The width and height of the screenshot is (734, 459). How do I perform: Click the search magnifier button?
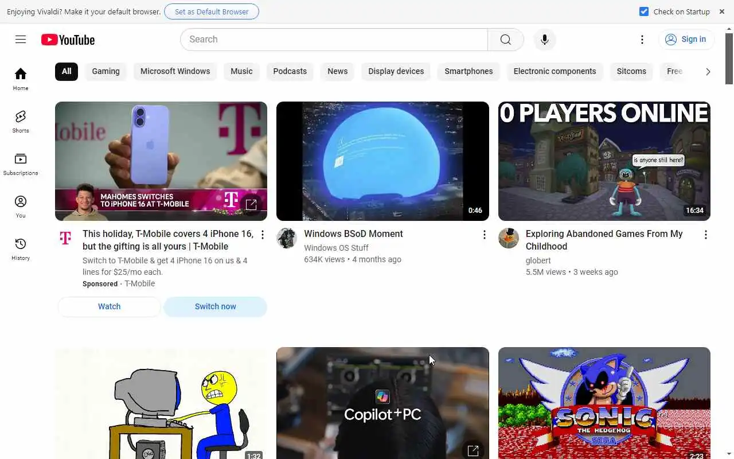coord(505,40)
